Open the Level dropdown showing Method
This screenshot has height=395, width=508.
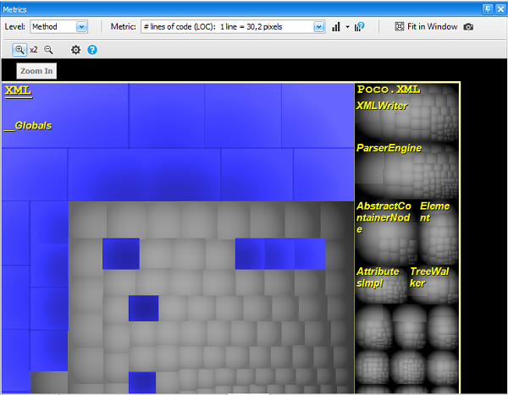click(59, 26)
